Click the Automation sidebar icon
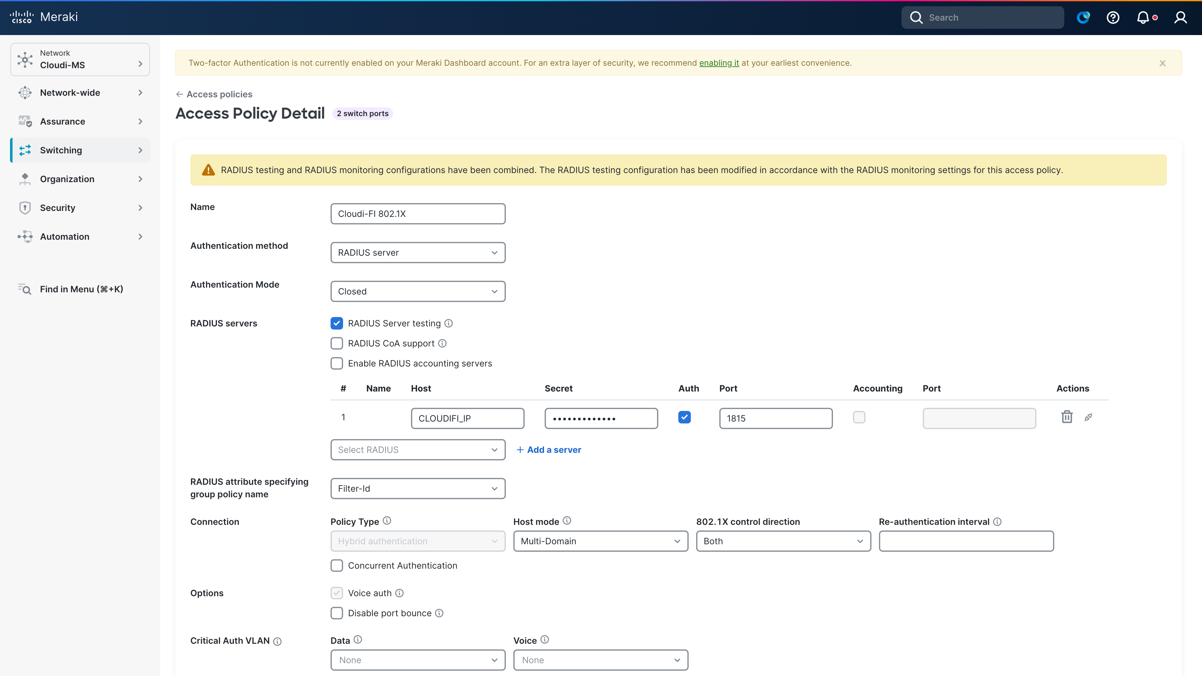This screenshot has height=676, width=1202. [x=25, y=237]
